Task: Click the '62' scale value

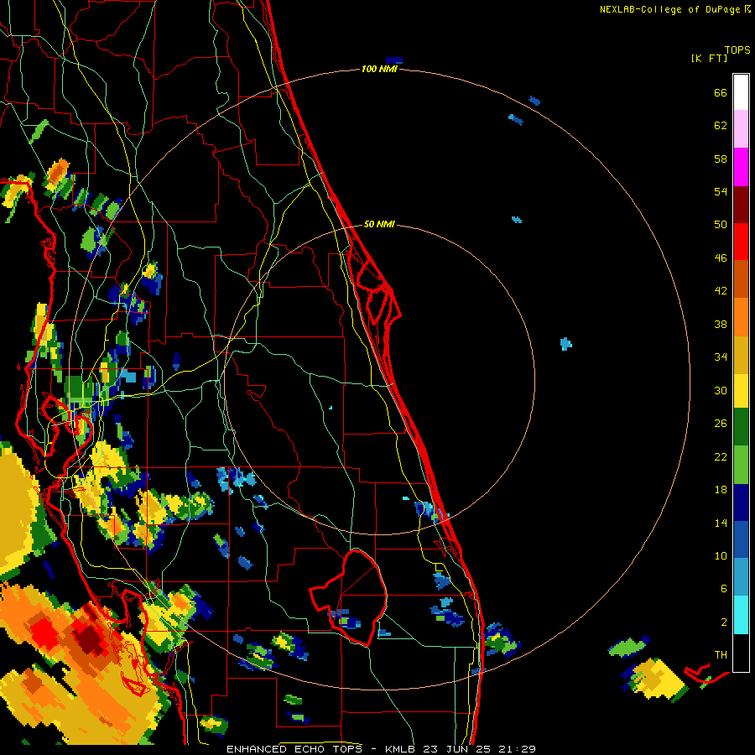Action: [x=721, y=126]
